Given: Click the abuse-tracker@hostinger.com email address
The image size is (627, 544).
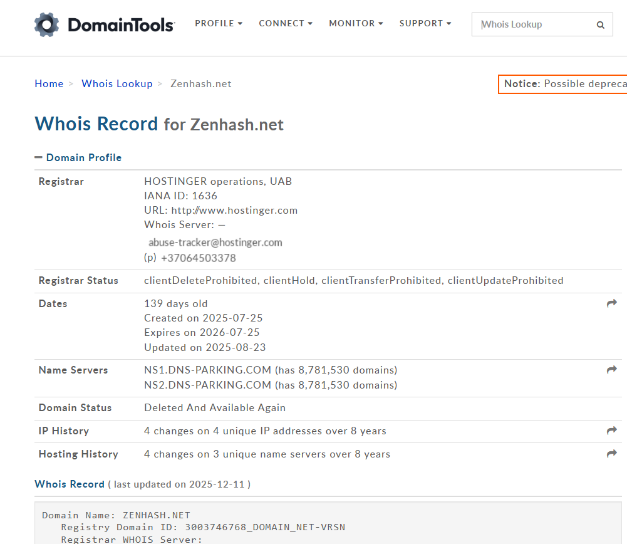Looking at the screenshot, I should [215, 243].
